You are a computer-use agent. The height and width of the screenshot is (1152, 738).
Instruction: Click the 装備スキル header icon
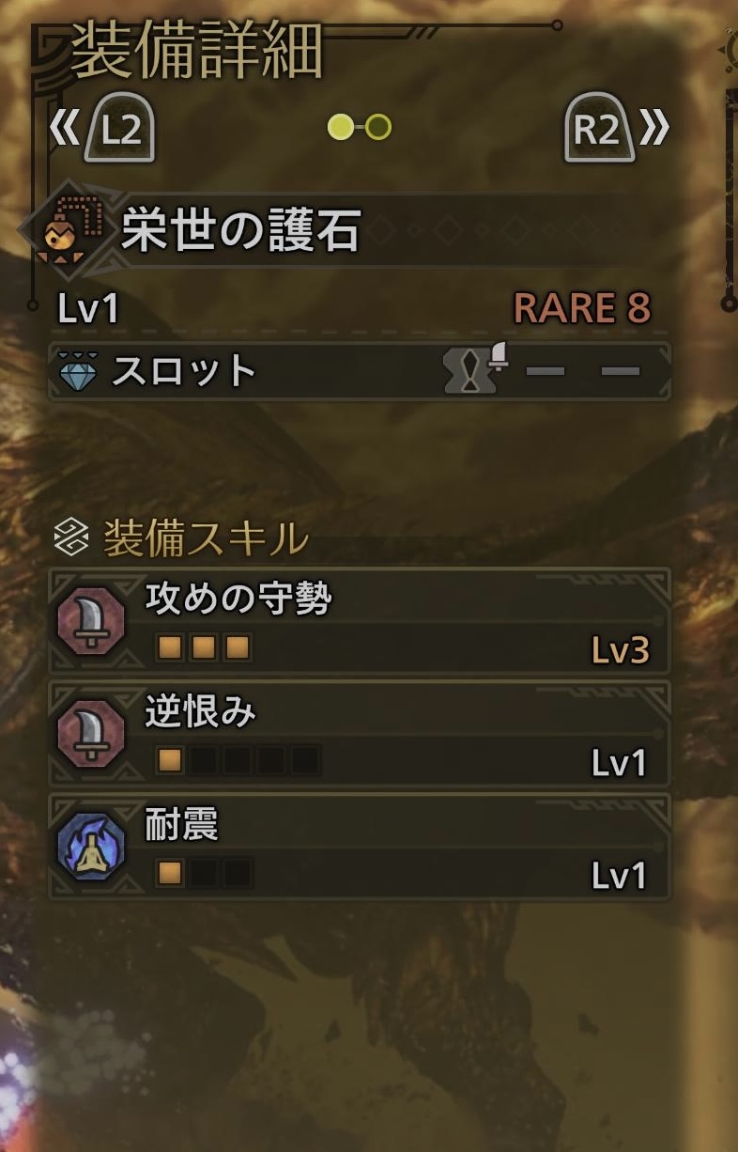[x=72, y=539]
